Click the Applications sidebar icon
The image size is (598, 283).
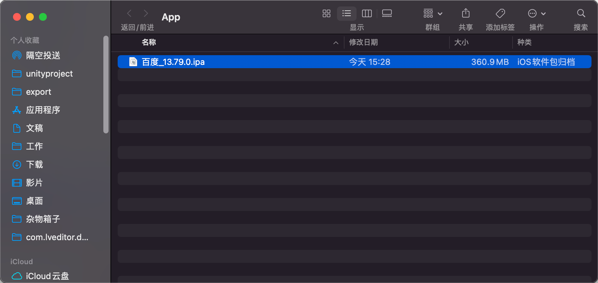point(17,110)
